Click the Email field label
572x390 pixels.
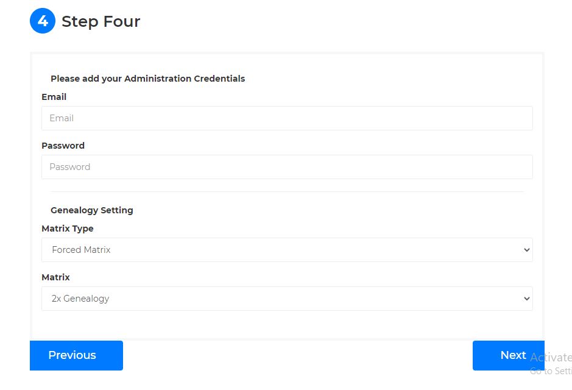click(x=54, y=97)
